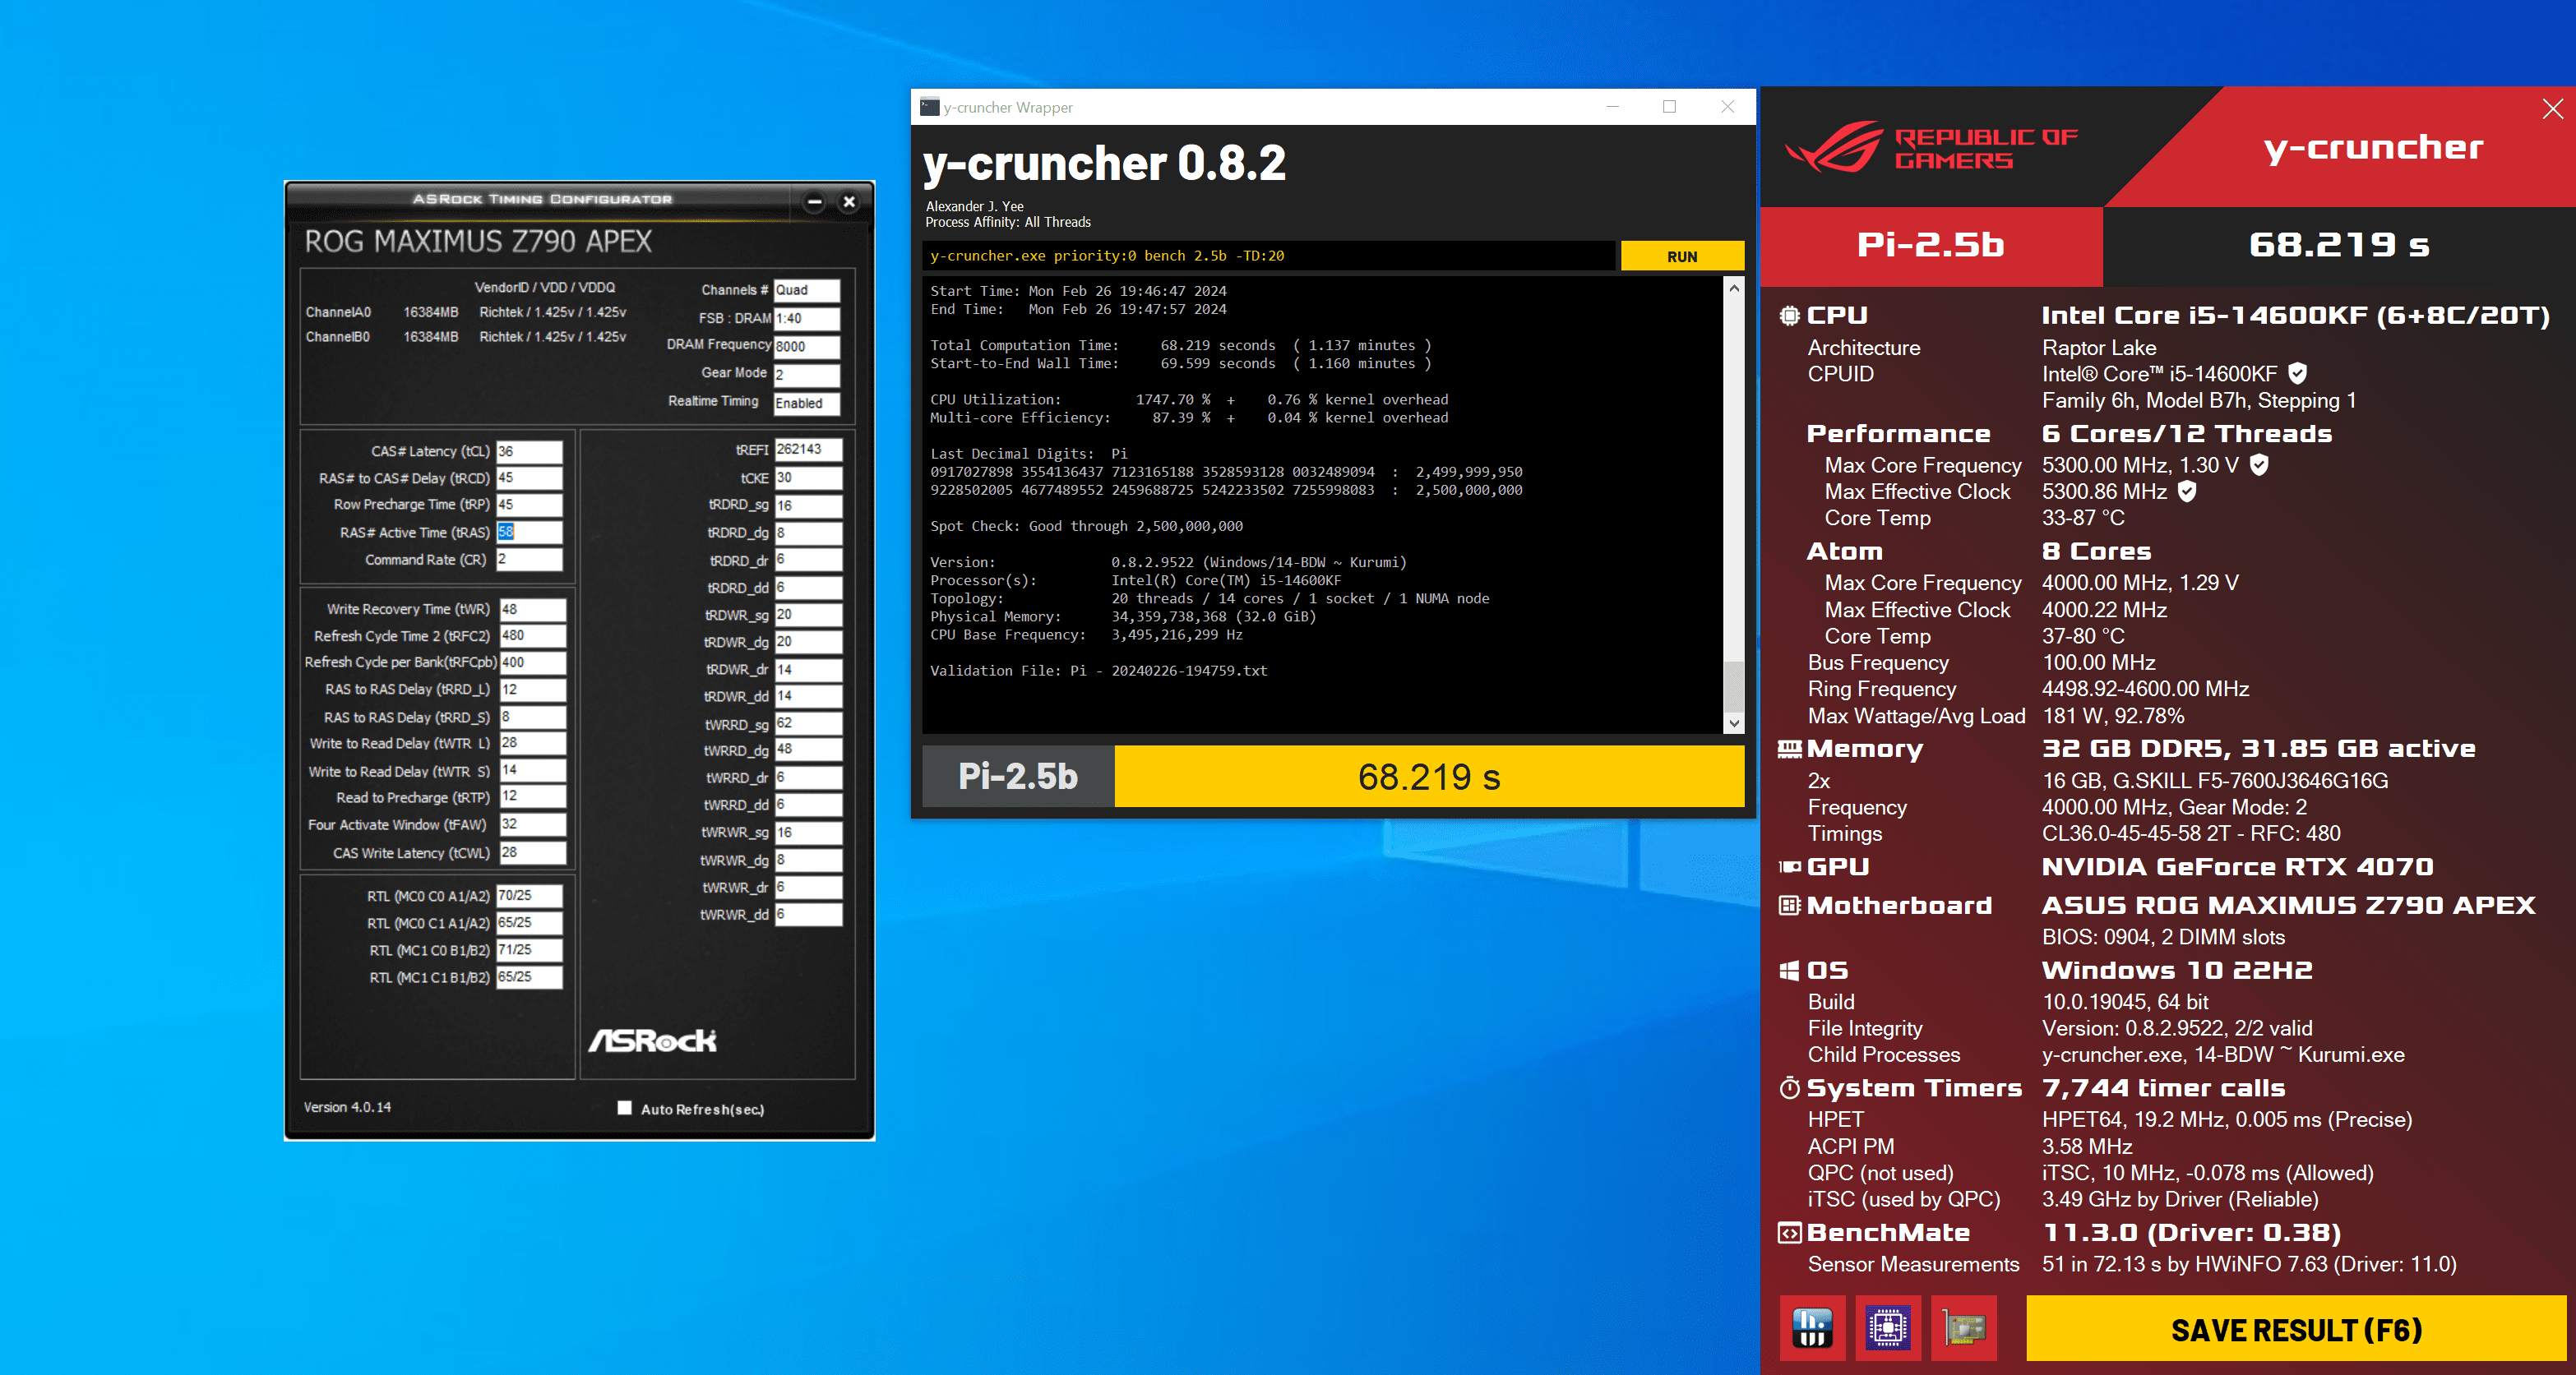The height and width of the screenshot is (1375, 2576).
Task: Click the verified shield next to CPUID
Action: [2298, 374]
